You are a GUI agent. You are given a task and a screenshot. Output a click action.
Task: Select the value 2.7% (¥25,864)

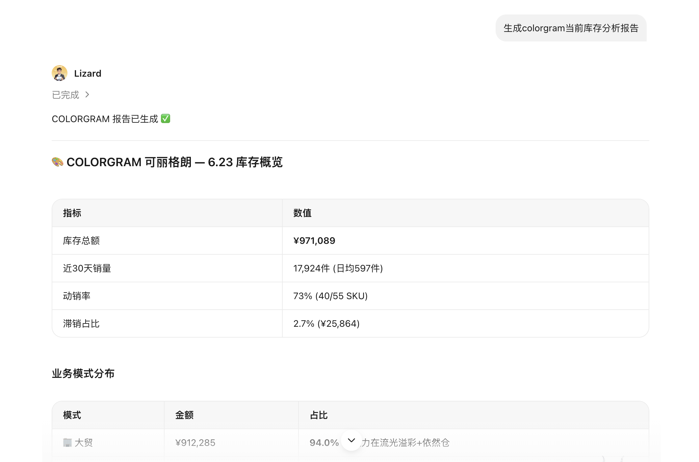326,323
